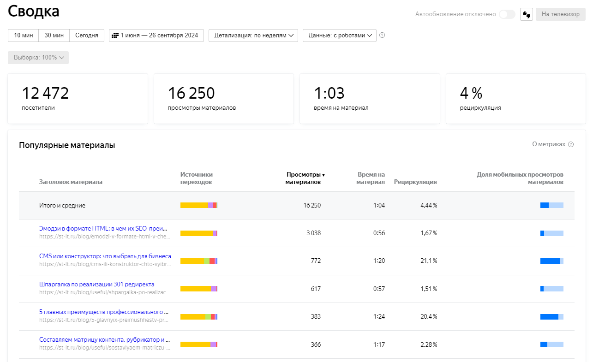This screenshot has width=599, height=362.
Task: Click Время на материал column header
Action: [x=371, y=178]
